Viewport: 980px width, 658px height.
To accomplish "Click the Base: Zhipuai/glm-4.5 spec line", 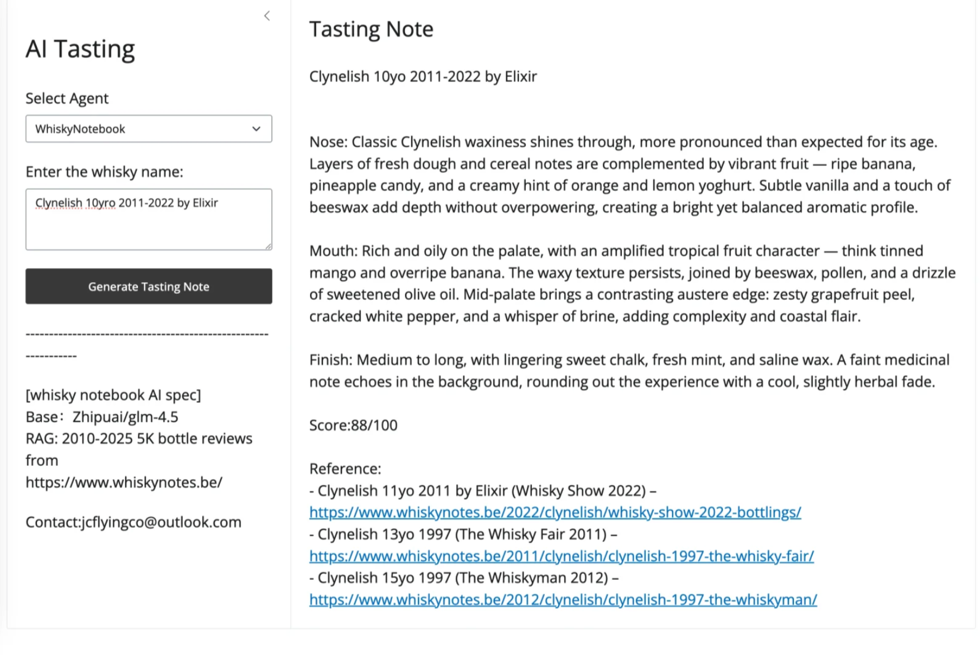I will click(x=102, y=417).
